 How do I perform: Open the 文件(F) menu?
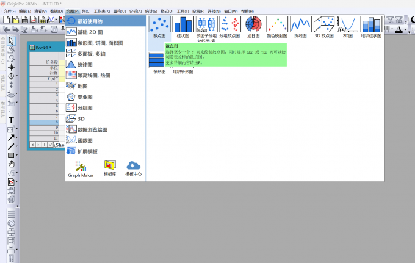tap(9, 11)
